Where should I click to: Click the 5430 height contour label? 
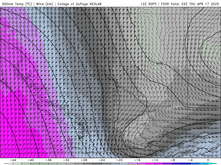pyautogui.click(x=160, y=63)
